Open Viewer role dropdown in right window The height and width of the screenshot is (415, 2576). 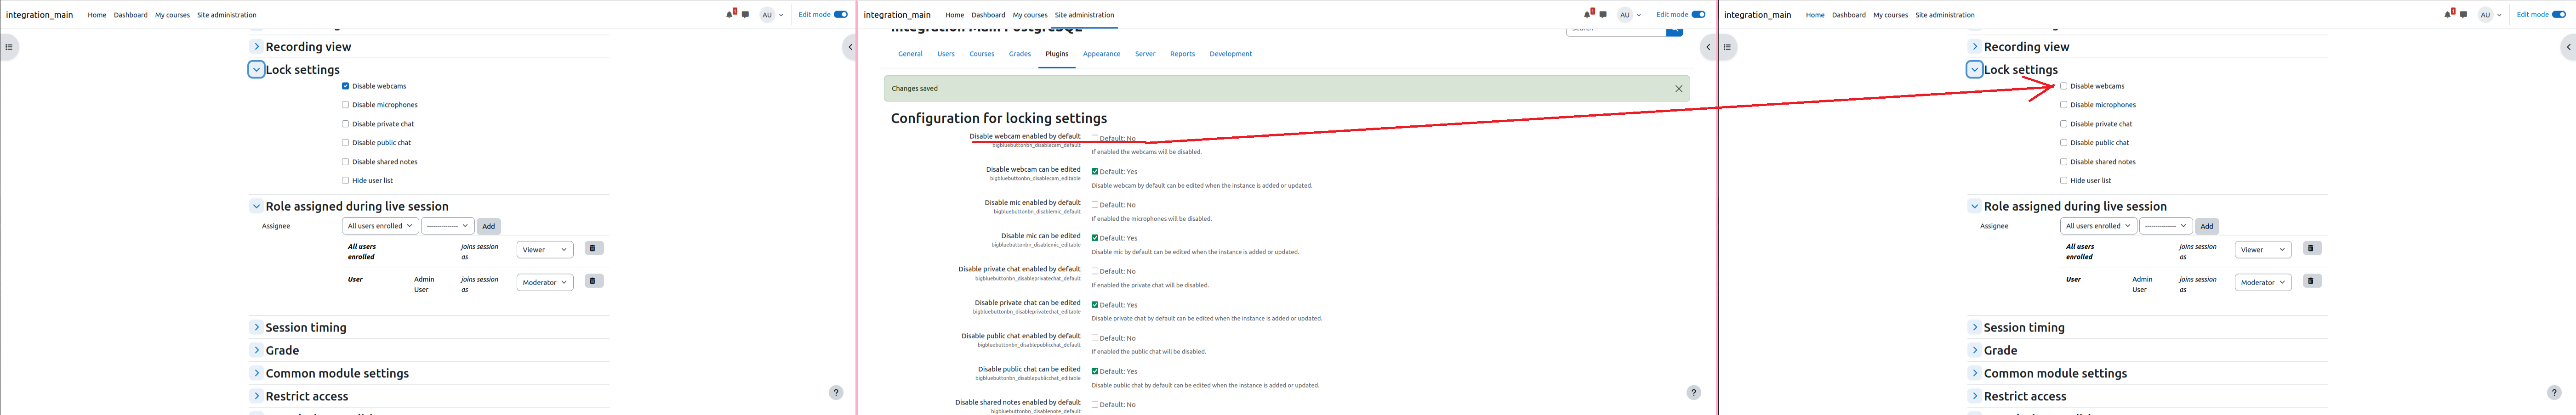[2263, 250]
